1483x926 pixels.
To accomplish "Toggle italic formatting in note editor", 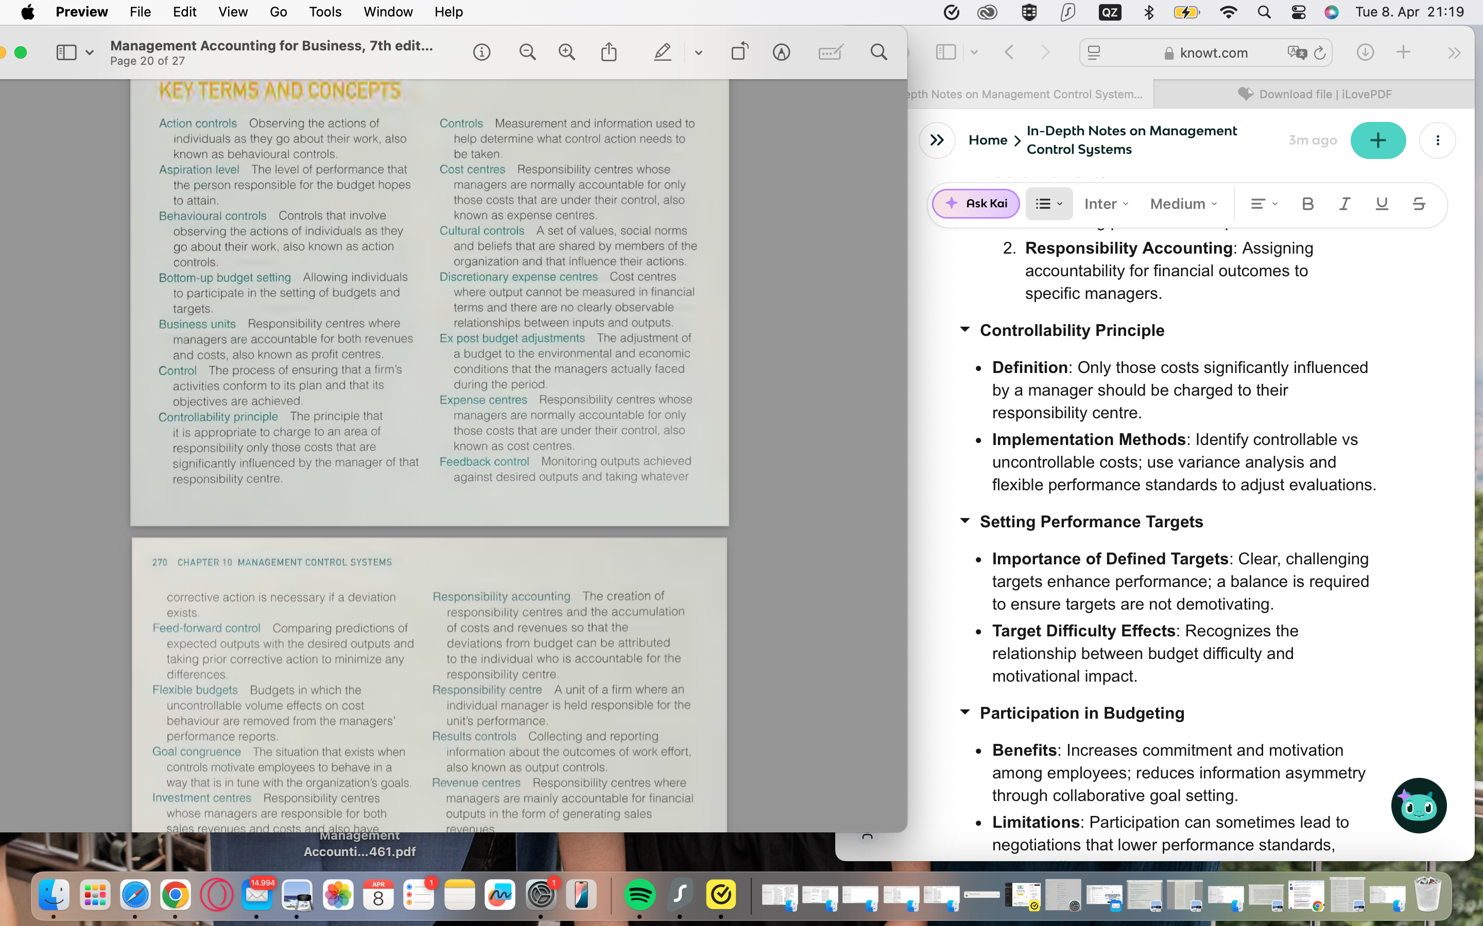I will [x=1344, y=204].
